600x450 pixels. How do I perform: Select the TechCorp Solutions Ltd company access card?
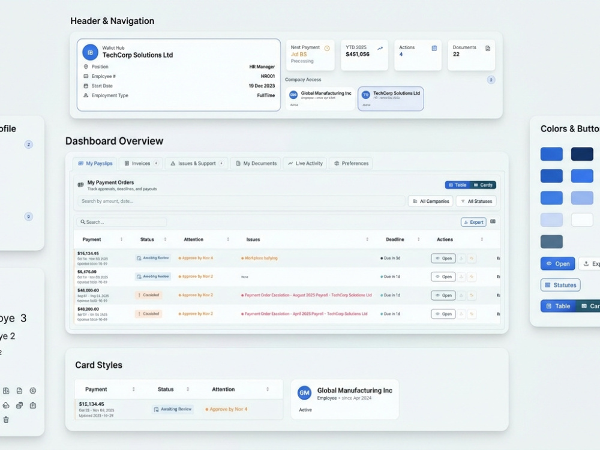pyautogui.click(x=391, y=99)
